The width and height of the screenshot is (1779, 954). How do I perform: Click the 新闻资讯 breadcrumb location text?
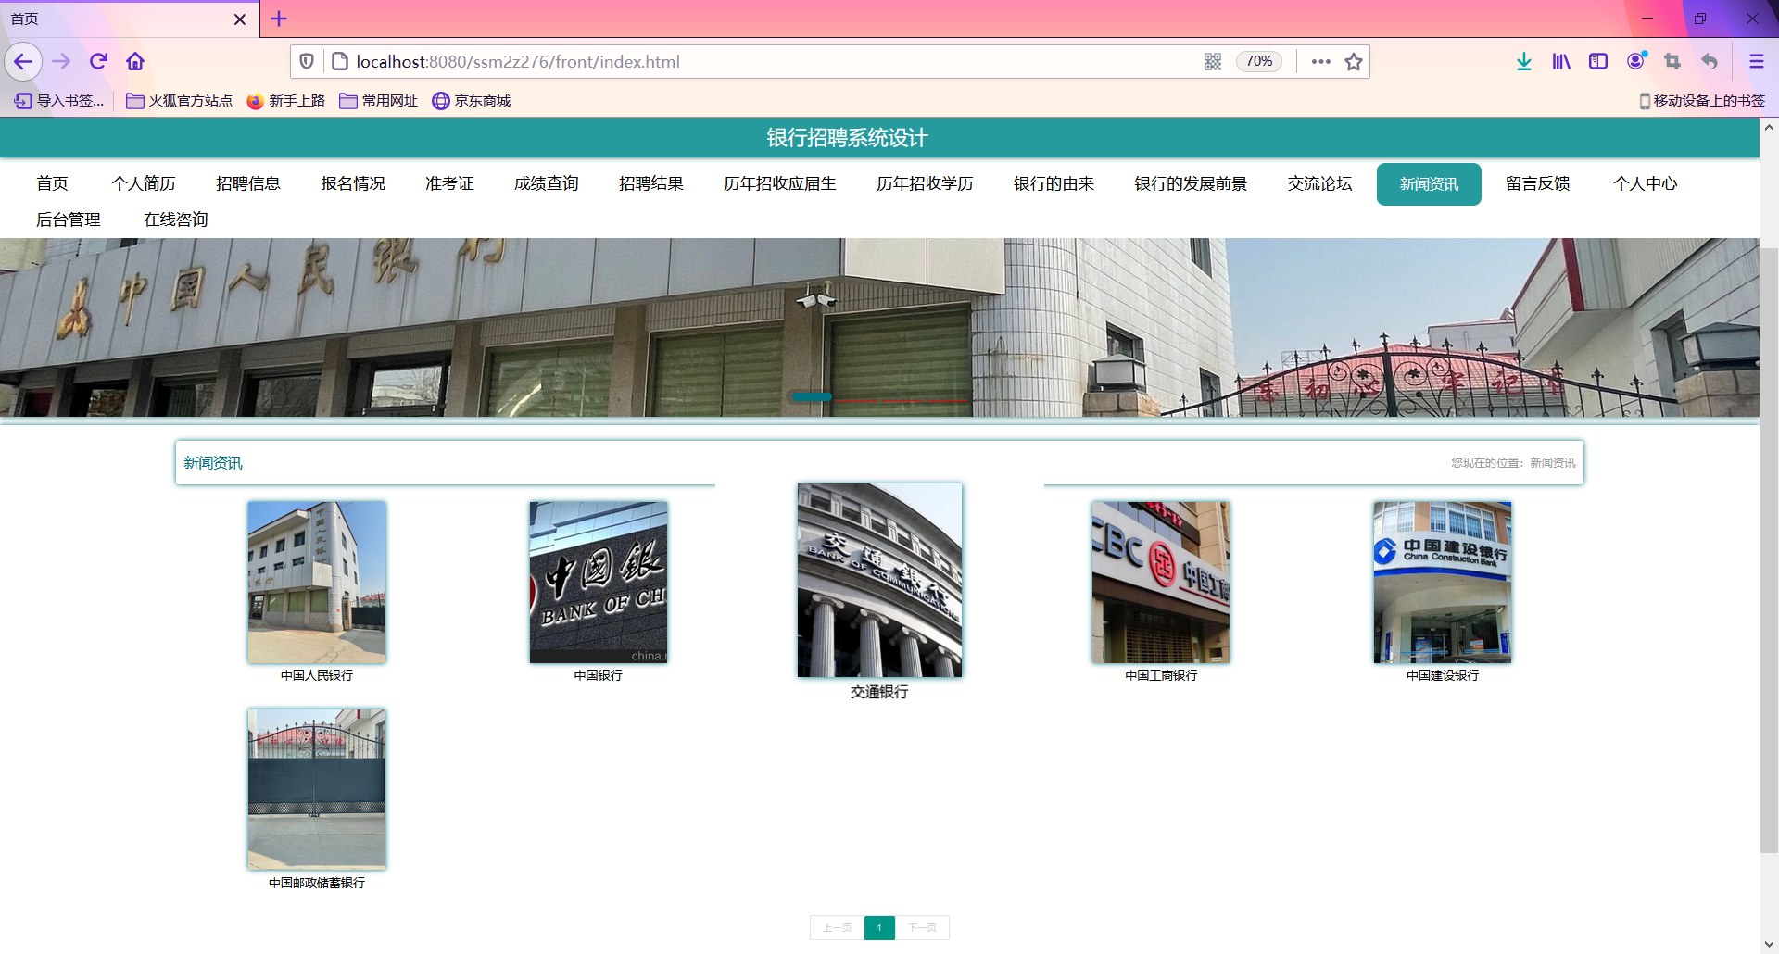1552,463
